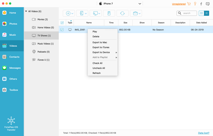Click the 652.00 KB size cell
Image resolution: width=213 pixels, height=136 pixels.
pos(125,30)
